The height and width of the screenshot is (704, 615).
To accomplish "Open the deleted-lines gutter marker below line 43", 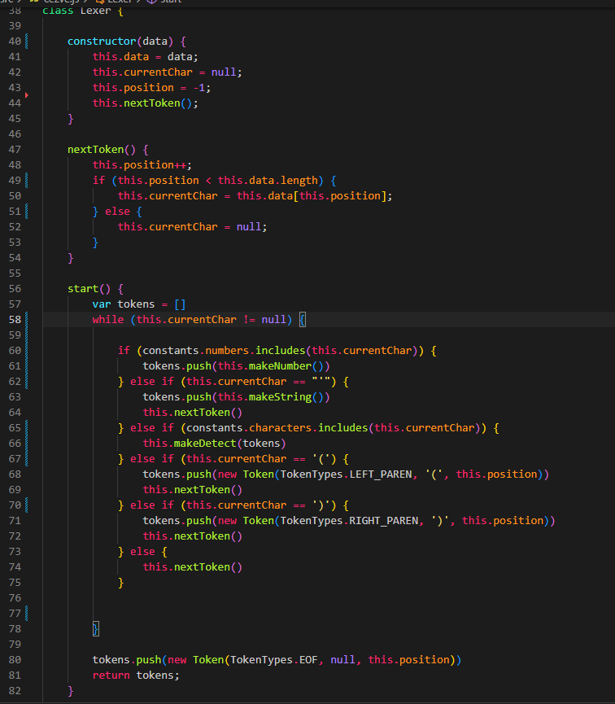I will [27, 95].
